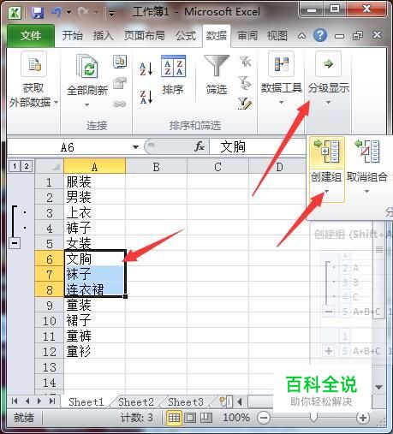The height and width of the screenshot is (434, 393).
Task: Open the Name Box dropdown arrow
Action: [x=135, y=147]
